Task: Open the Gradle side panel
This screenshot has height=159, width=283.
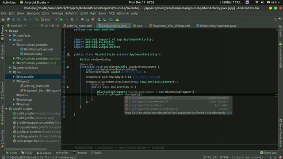Action: point(280,31)
